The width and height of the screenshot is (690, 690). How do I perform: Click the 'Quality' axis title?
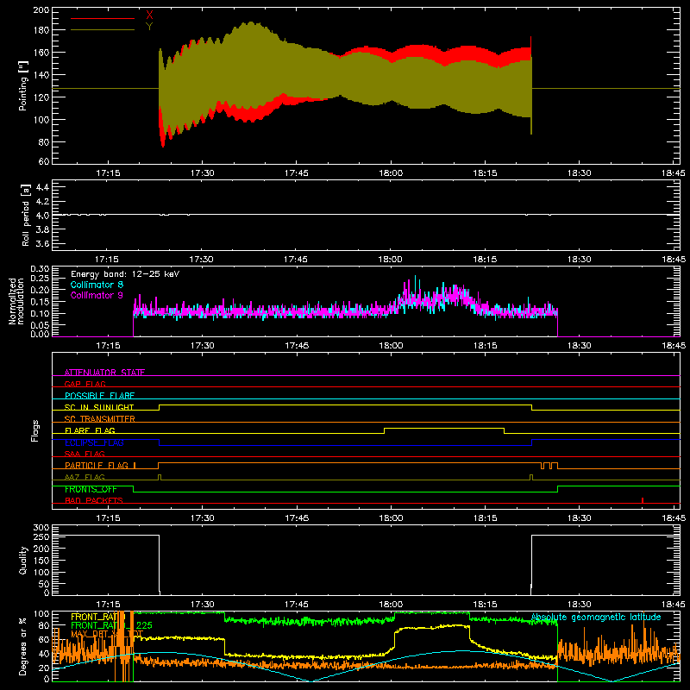coord(23,560)
